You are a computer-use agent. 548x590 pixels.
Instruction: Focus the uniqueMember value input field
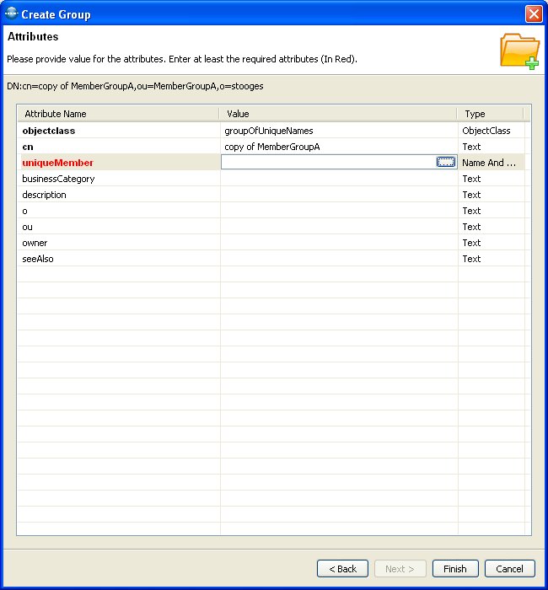327,163
